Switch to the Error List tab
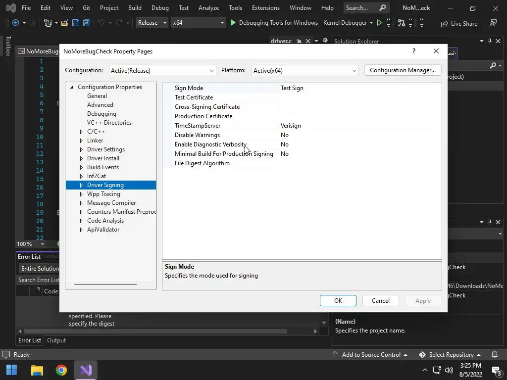The image size is (507, 380). coord(29,340)
